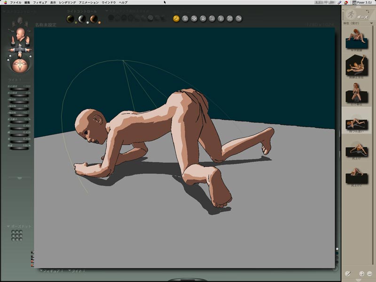Screen dimensions: 376x282
Task: Select the yellow rotate tool in editing tools
Action: point(176,19)
